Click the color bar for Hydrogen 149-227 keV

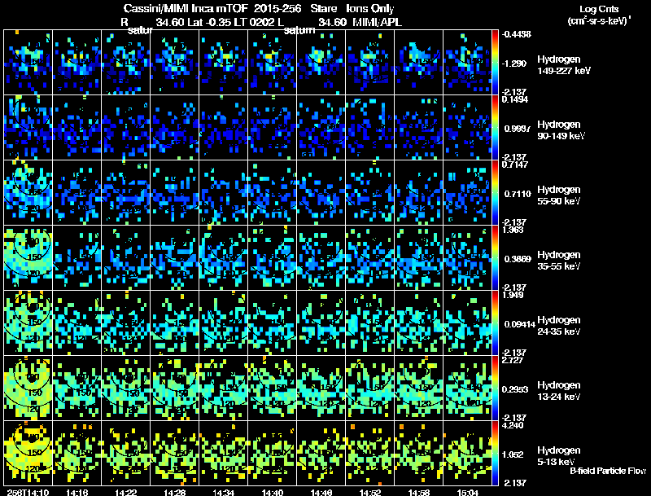point(496,62)
